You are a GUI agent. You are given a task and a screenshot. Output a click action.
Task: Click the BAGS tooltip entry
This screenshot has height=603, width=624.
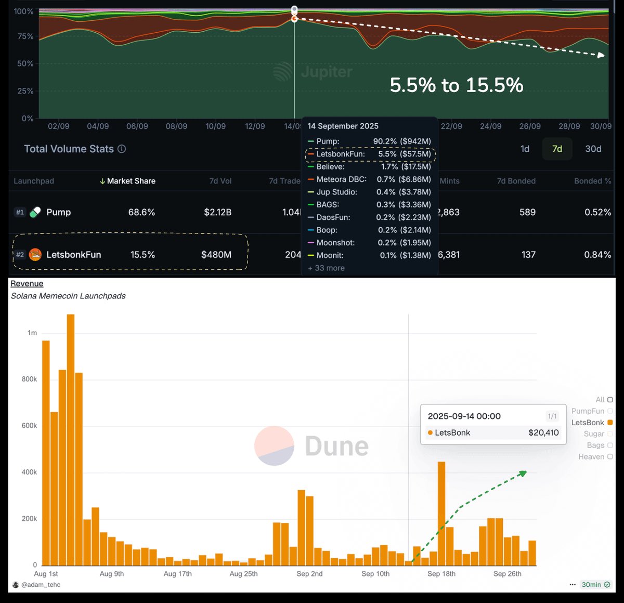pos(369,205)
